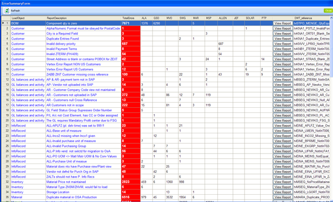Click Inventory LoadObject cell in row 33
The height and width of the screenshot is (202, 333).
click(28, 187)
